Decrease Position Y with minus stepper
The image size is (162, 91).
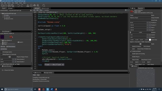click(x=148, y=25)
